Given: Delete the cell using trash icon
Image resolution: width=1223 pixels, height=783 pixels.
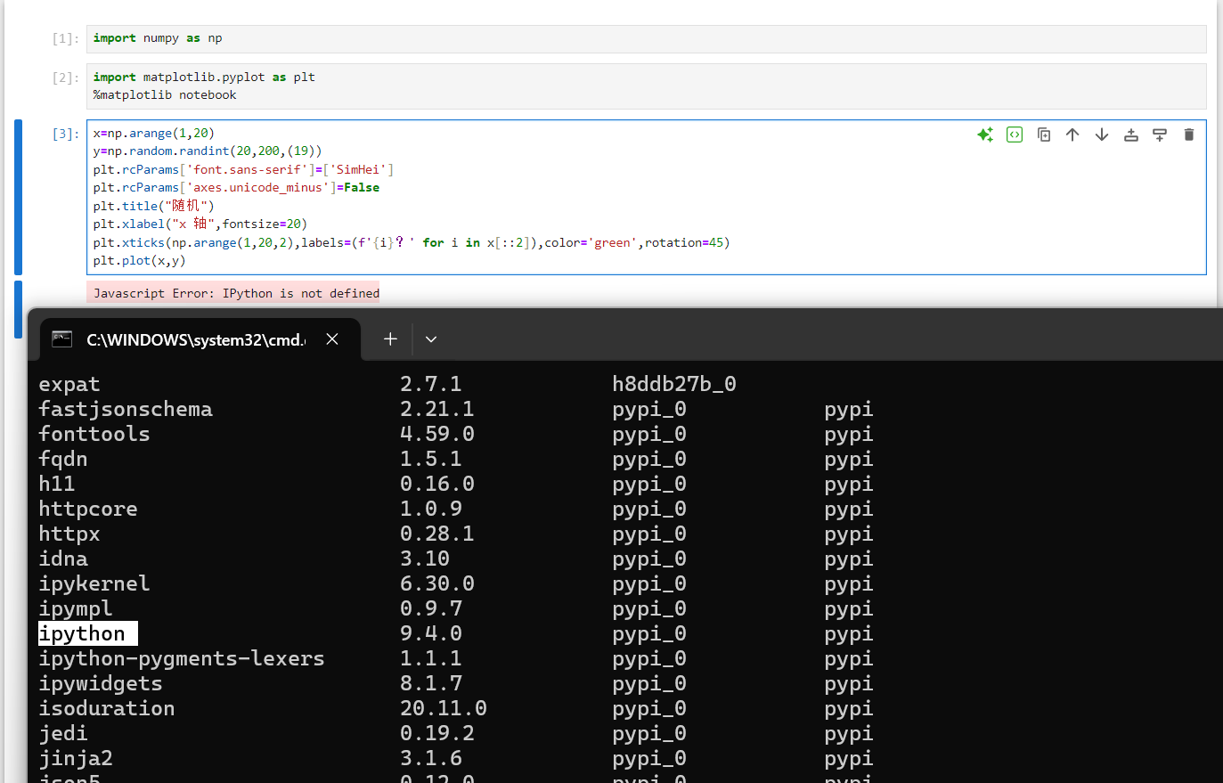Looking at the screenshot, I should tap(1189, 135).
